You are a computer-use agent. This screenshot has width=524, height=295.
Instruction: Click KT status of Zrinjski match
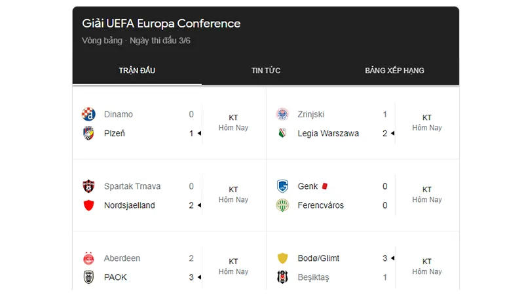click(x=427, y=117)
